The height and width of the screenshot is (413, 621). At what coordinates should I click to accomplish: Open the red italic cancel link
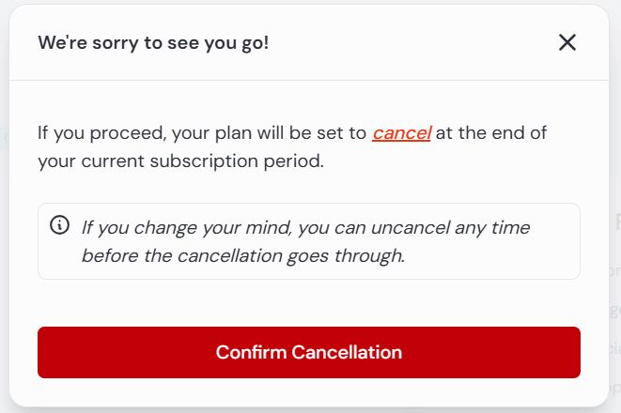click(x=401, y=133)
